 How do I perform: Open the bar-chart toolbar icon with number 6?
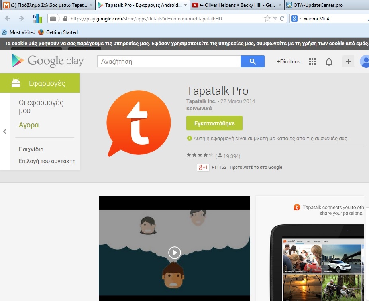37,18
